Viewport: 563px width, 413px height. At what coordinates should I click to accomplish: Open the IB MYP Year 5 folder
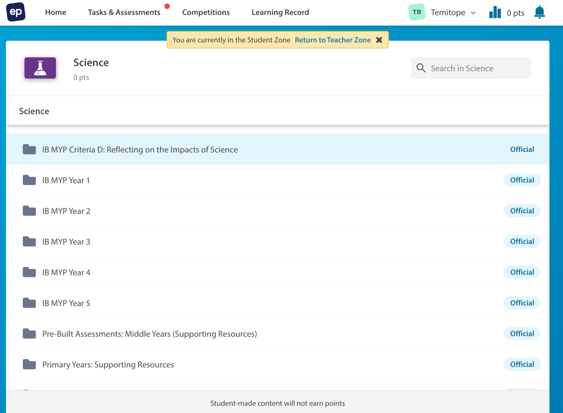66,303
